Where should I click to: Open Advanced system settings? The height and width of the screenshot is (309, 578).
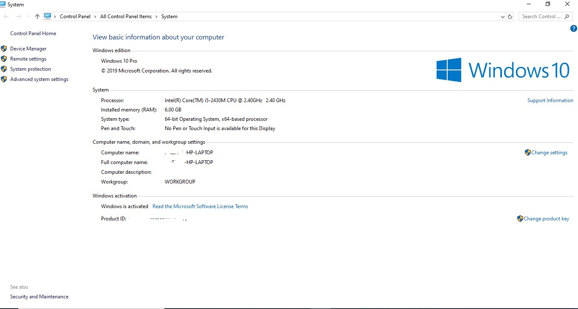point(39,79)
